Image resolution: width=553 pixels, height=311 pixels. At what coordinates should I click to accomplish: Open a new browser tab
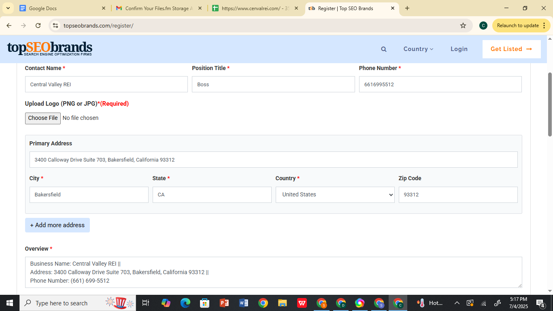(407, 8)
